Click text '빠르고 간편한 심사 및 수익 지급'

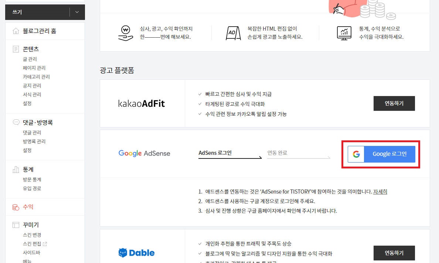[238, 94]
